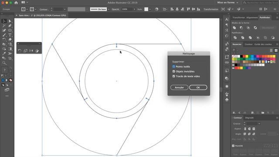
Task: Switch to the Alignement tab
Action: 252,17
